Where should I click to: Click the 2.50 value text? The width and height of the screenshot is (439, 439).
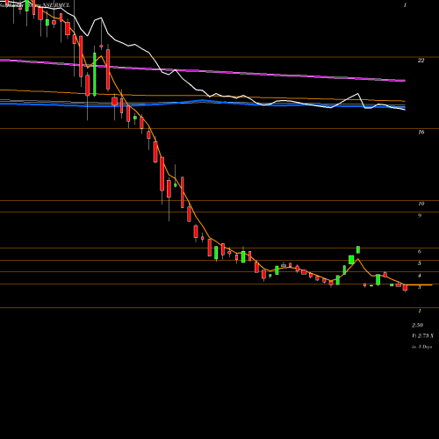417,326
